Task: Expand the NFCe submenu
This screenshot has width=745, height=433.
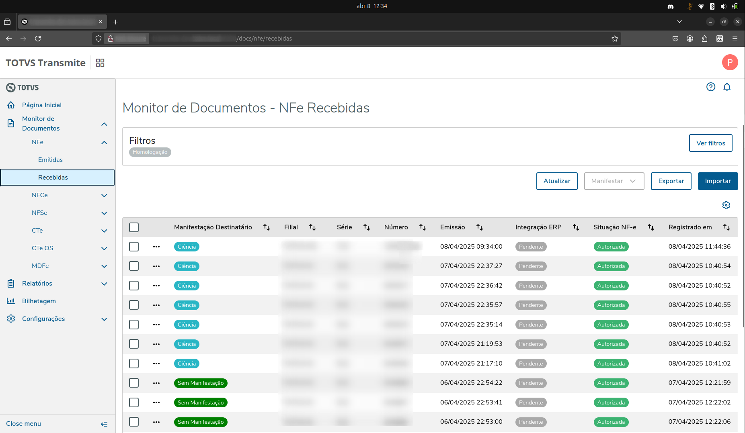Action: pos(104,196)
